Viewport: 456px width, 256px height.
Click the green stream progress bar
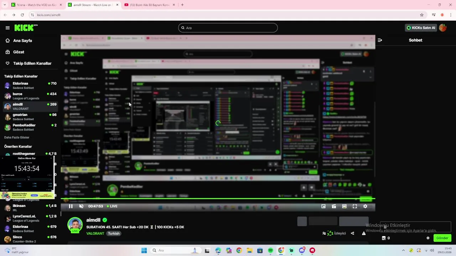218,198
